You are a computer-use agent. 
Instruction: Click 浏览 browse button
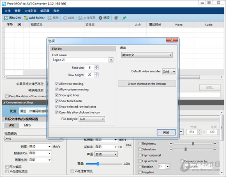click(210, 87)
